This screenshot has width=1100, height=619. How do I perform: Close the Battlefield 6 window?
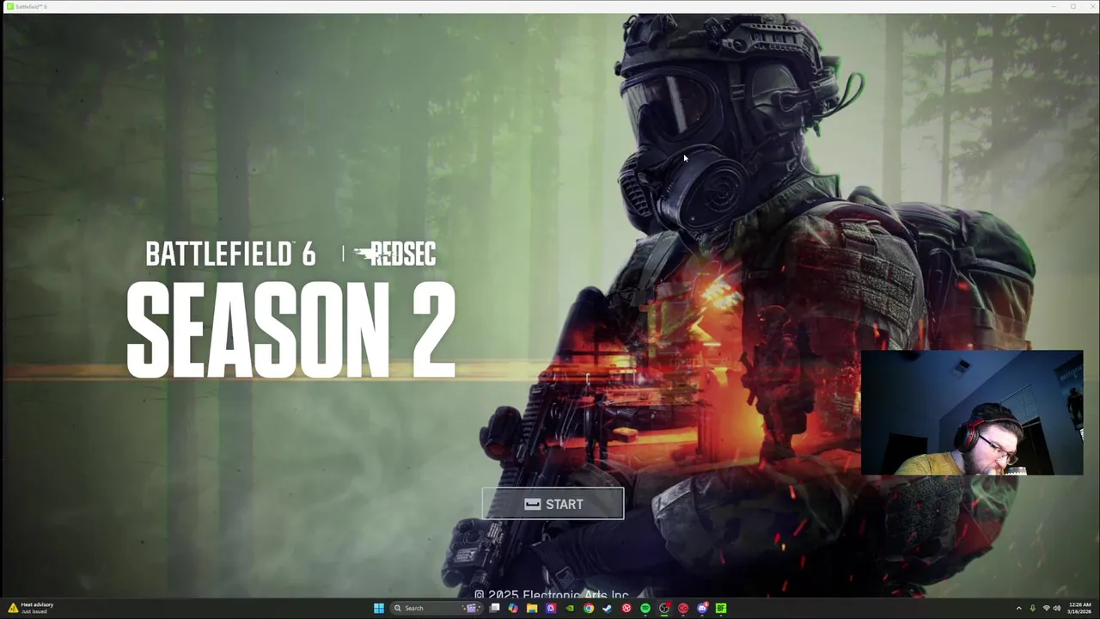pyautogui.click(x=1091, y=6)
